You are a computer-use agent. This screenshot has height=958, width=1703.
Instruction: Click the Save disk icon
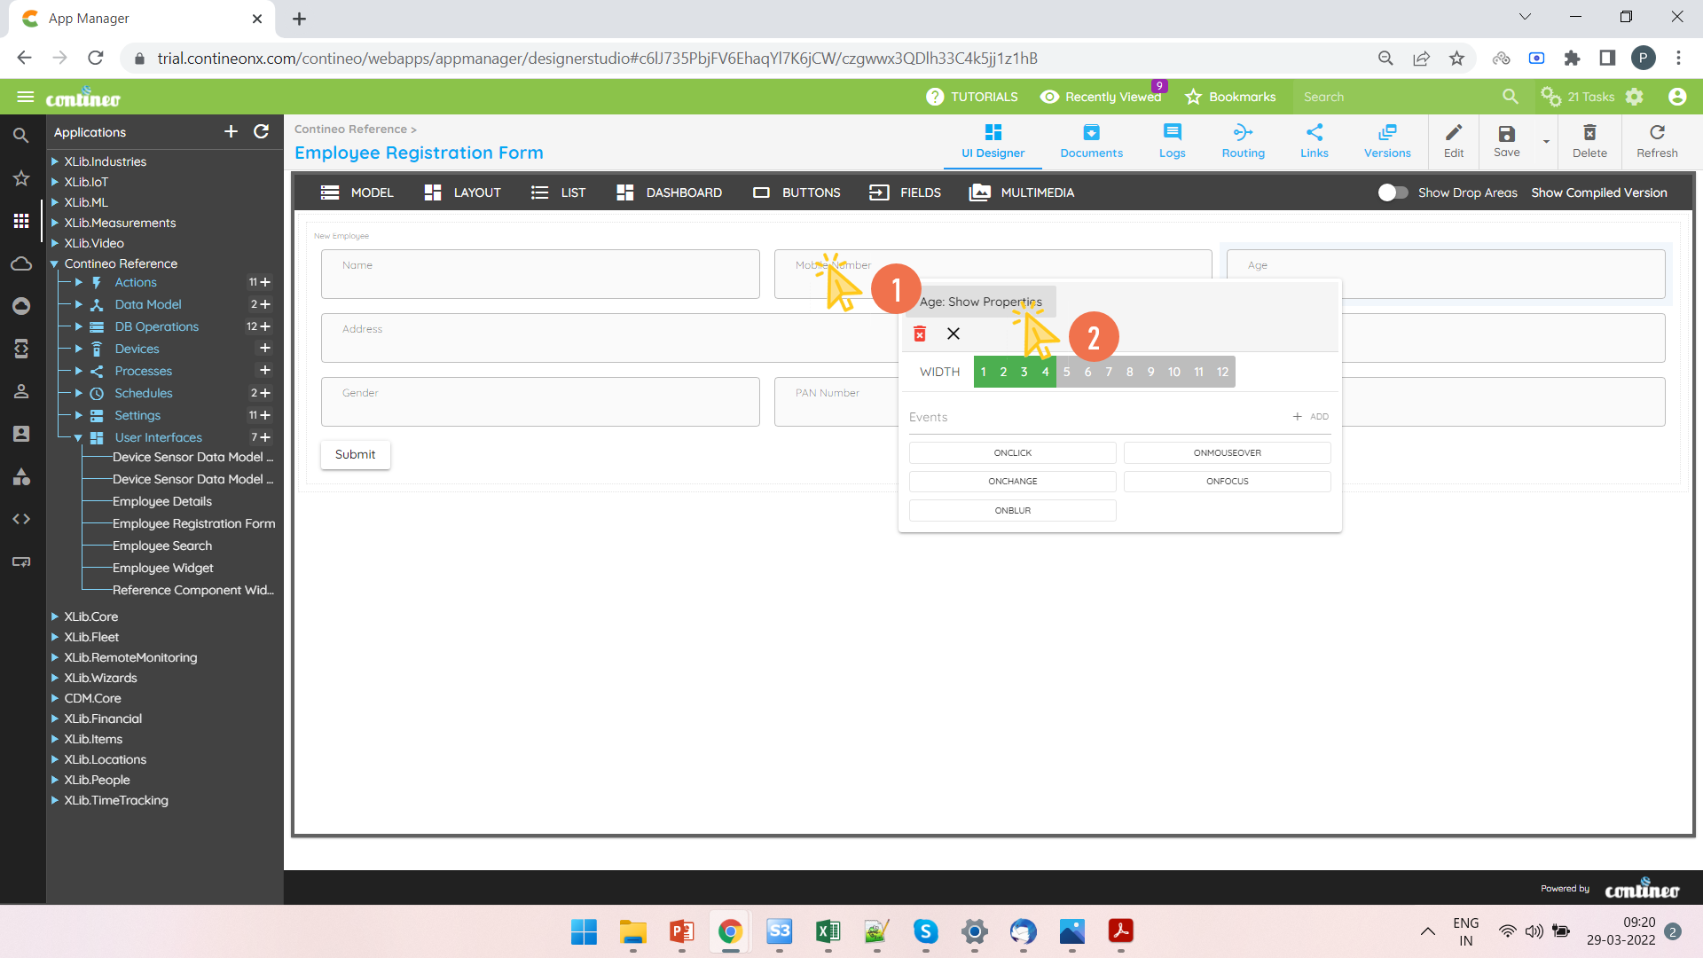pos(1506,135)
